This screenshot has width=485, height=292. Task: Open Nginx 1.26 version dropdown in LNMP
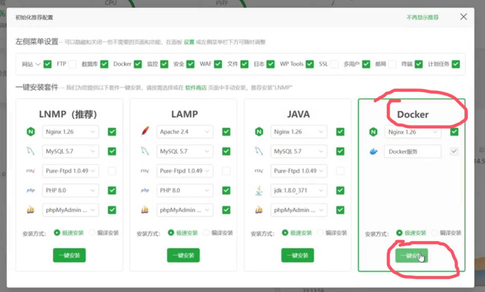(70, 132)
